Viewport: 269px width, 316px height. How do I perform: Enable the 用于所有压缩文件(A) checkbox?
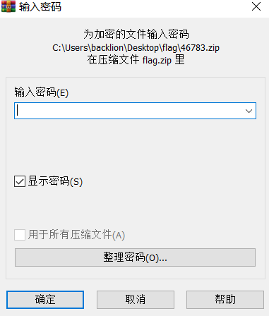[20, 235]
